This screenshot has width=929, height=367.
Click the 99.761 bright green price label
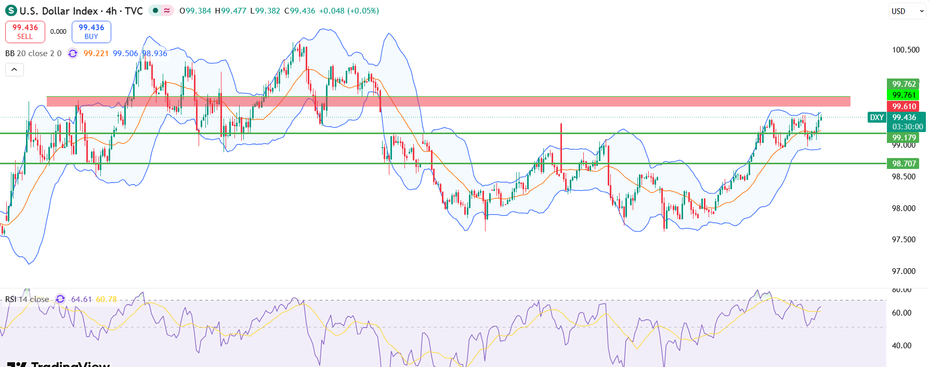904,95
